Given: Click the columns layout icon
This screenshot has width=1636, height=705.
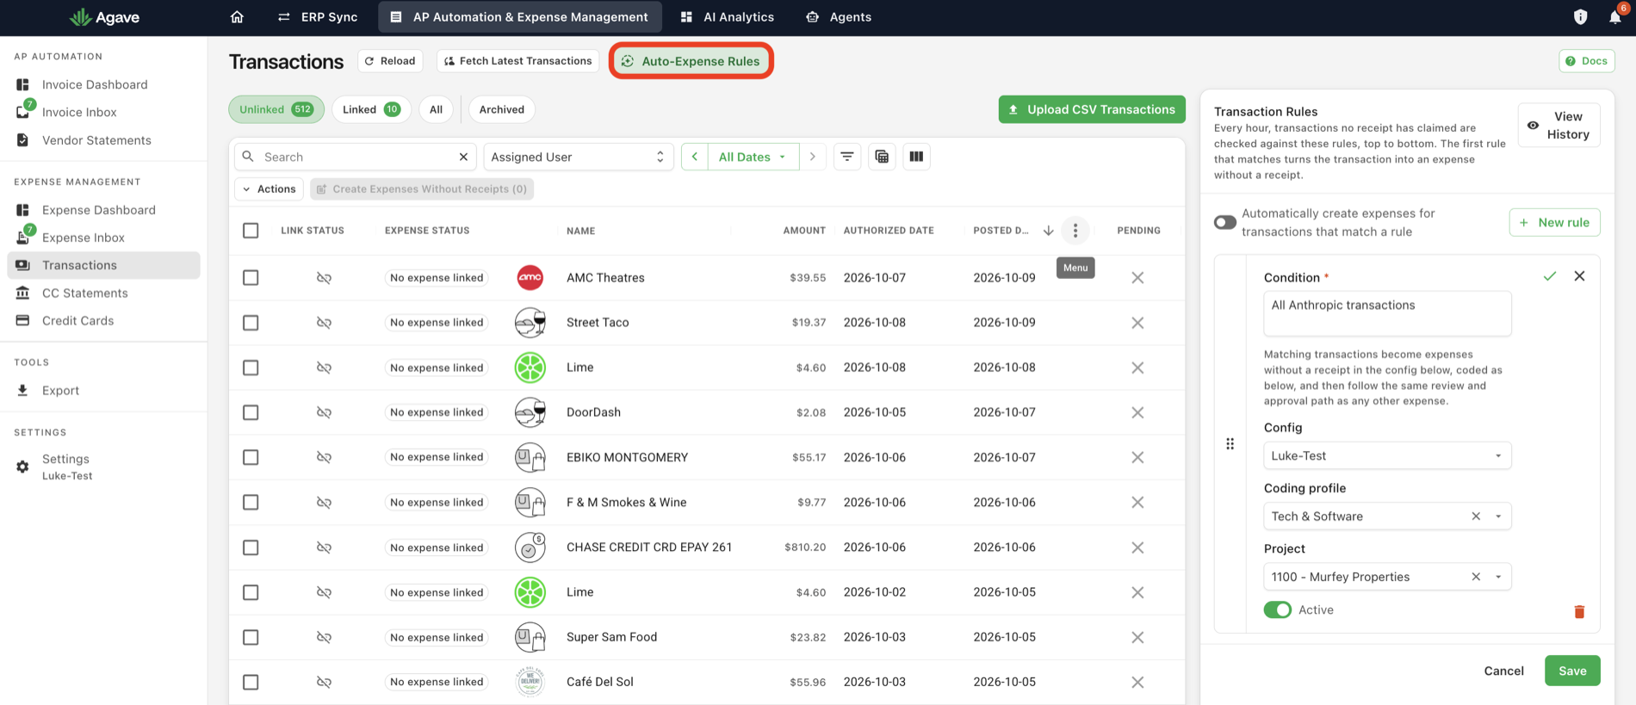Looking at the screenshot, I should click(916, 157).
